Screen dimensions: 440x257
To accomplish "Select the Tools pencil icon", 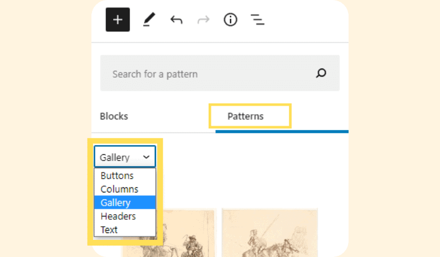I will tap(149, 19).
